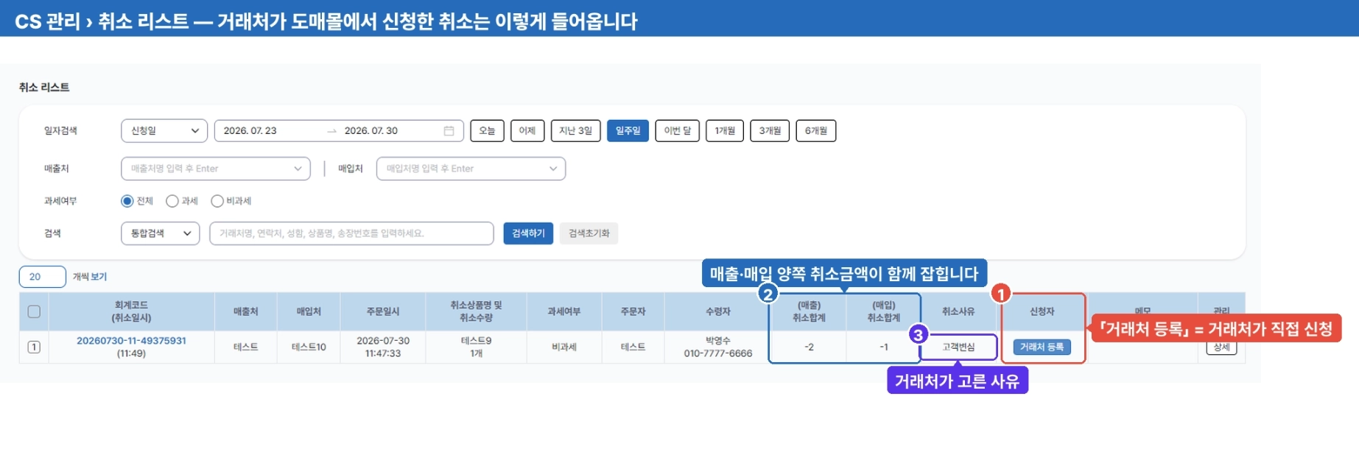
Task: Open order link 20260730-11-49375931
Action: (131, 341)
